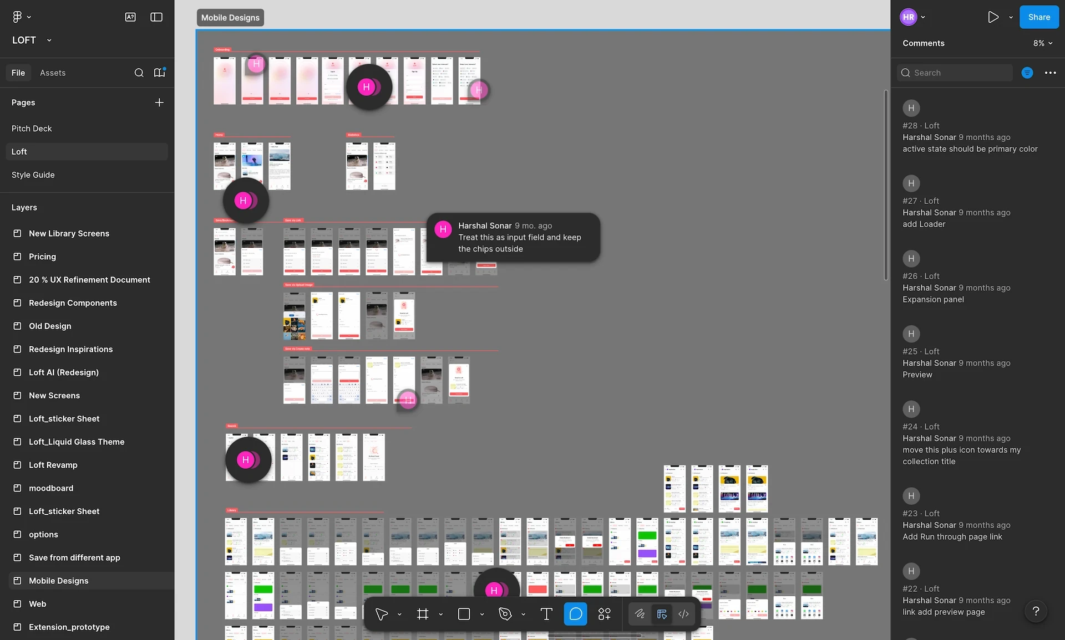Viewport: 1065px width, 640px height.
Task: Select the Pen tool
Action: click(x=505, y=614)
